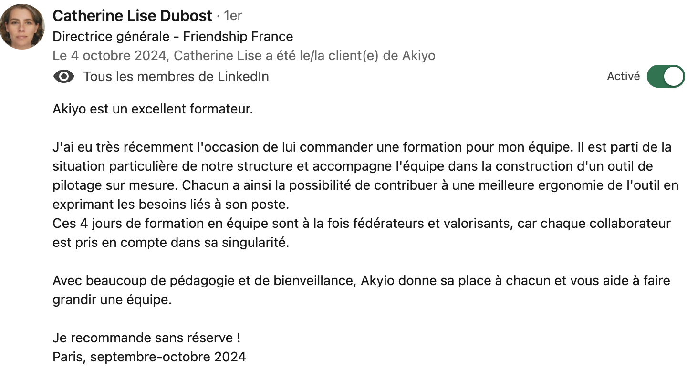Click the Activé label beside the switch

[x=623, y=76]
